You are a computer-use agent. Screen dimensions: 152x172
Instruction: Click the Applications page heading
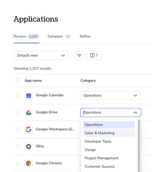[x=36, y=19]
